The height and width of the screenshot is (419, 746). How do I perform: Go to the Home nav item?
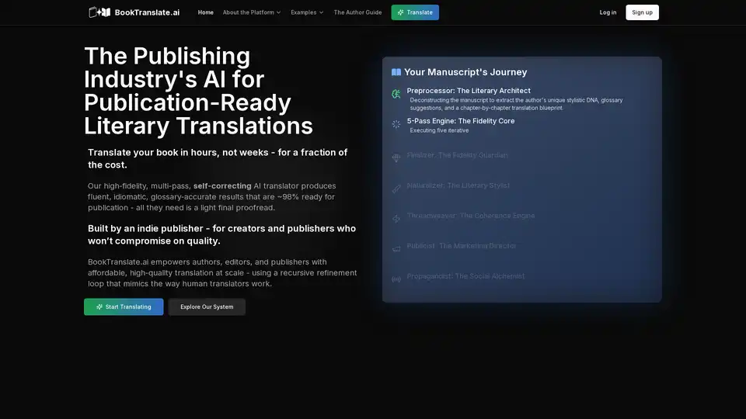pyautogui.click(x=205, y=12)
